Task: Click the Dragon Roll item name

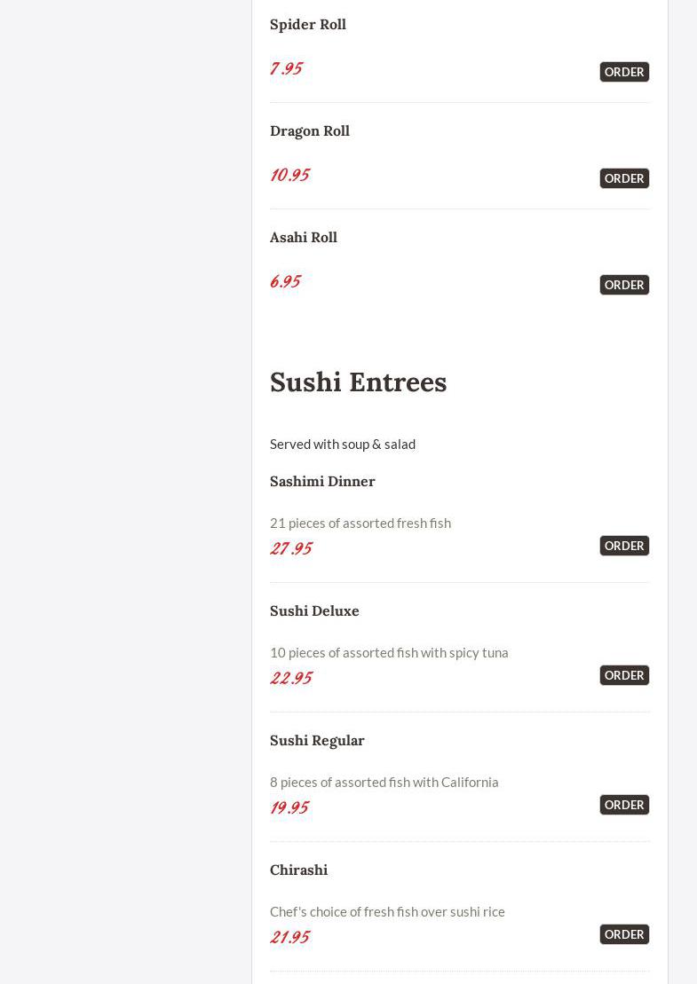Action: 310,130
